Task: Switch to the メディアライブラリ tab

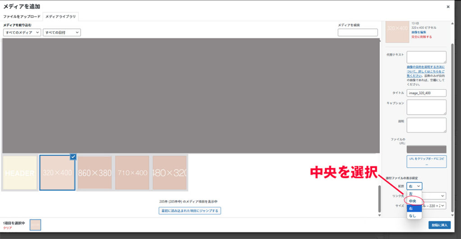Action: click(x=61, y=16)
